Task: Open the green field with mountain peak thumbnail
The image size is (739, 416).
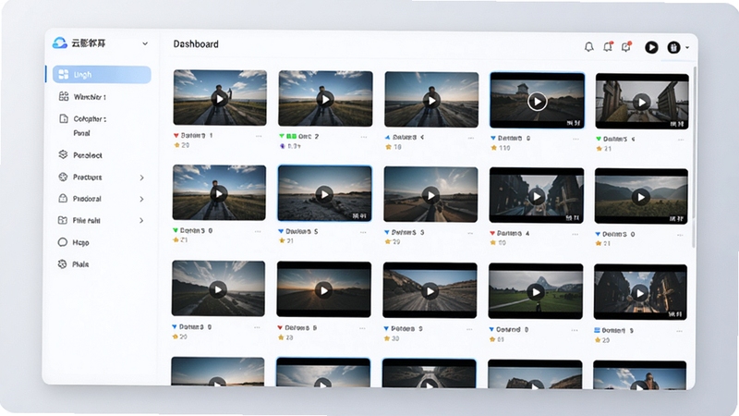Action: [536, 291]
